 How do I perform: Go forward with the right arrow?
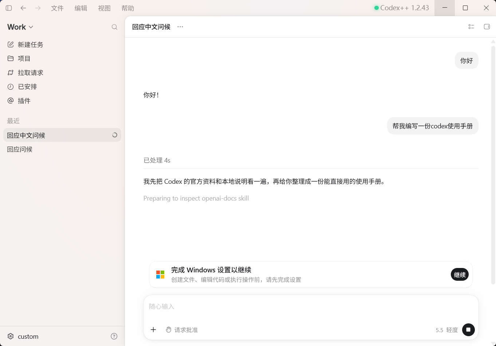tap(38, 8)
